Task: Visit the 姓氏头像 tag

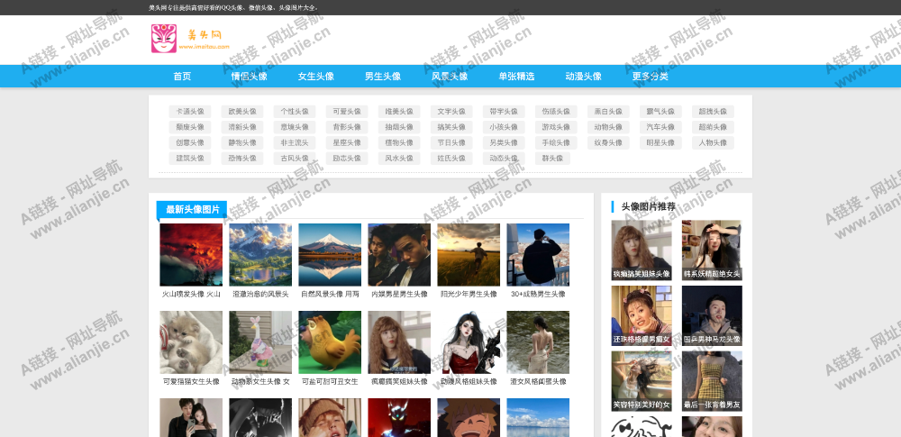Action: tap(451, 158)
